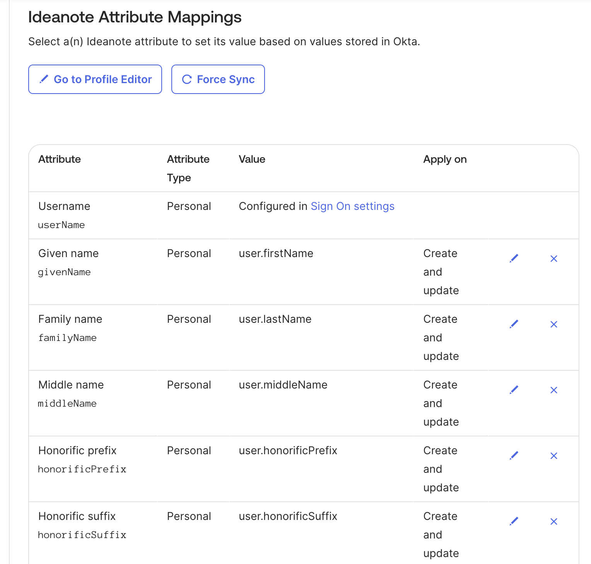Delete the Family name mapping
The width and height of the screenshot is (591, 564).
tap(554, 324)
